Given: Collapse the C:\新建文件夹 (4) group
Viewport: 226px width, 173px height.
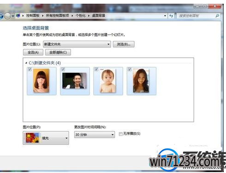Looking at the screenshot, I should point(26,63).
